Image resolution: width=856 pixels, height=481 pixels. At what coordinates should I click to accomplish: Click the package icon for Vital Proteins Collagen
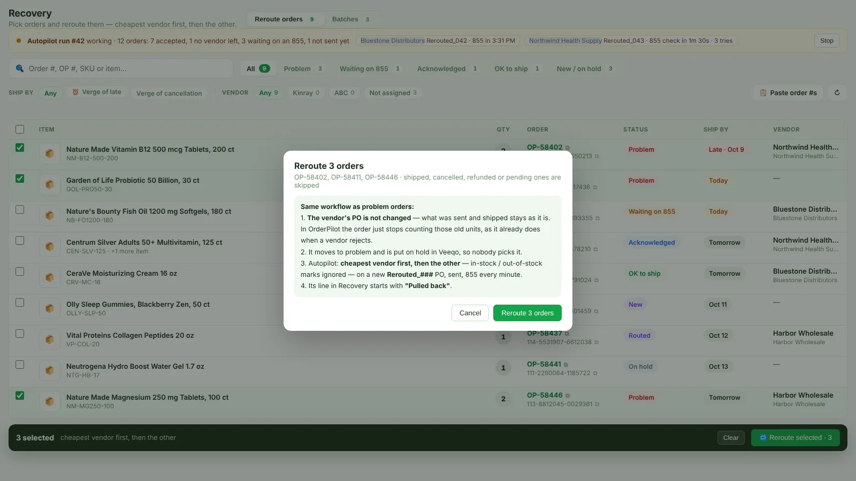50,339
